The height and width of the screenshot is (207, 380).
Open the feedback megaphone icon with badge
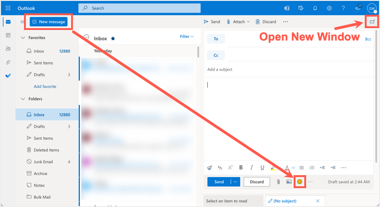tap(358, 7)
